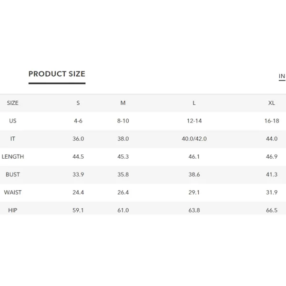
Task: Click IT size 40.0/42.0 cell
Action: click(x=194, y=139)
